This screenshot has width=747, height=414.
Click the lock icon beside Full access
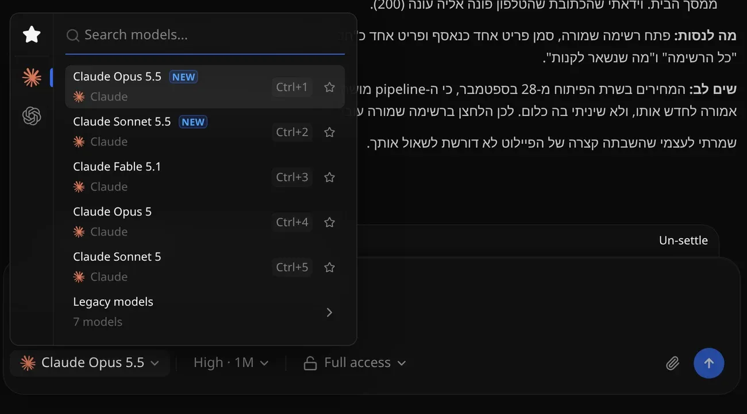pyautogui.click(x=310, y=363)
